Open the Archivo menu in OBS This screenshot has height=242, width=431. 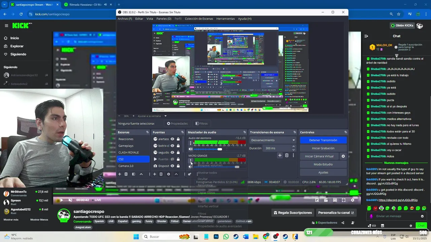[x=125, y=18]
